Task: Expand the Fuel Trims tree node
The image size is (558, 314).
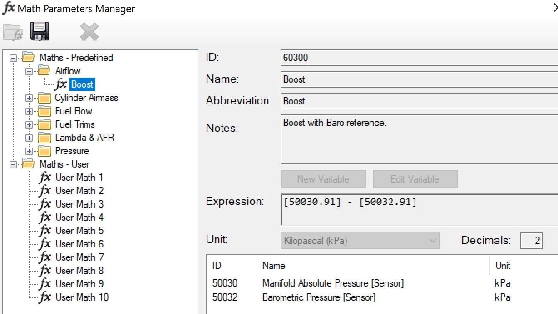Action: coord(29,125)
